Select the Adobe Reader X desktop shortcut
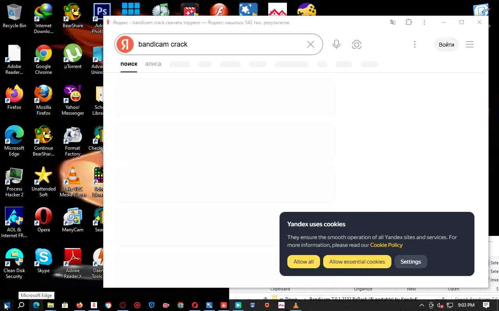Image resolution: width=499 pixels, height=311 pixels. (73, 264)
